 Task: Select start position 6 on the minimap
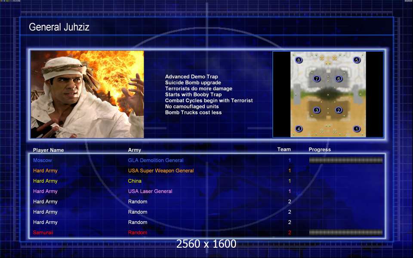point(339,78)
